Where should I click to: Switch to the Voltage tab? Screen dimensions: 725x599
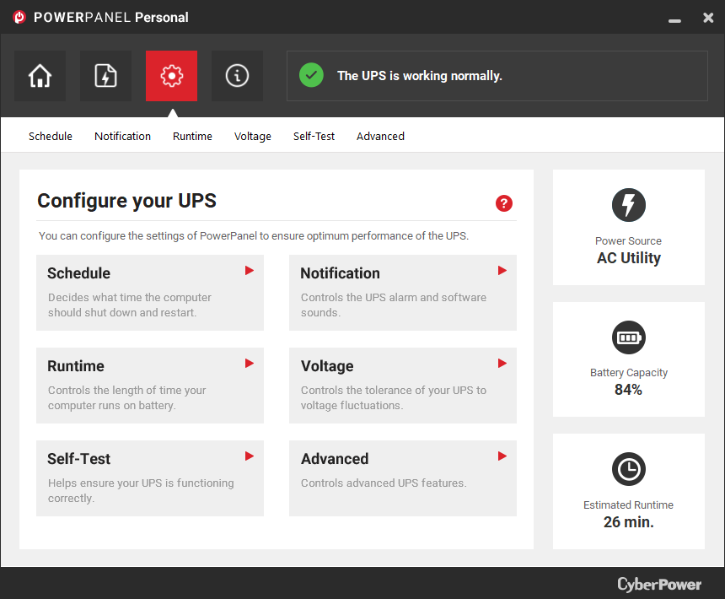(252, 137)
